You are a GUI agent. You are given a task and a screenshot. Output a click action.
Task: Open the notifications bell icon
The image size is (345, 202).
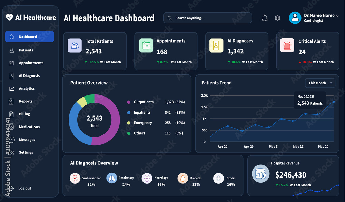click(265, 18)
